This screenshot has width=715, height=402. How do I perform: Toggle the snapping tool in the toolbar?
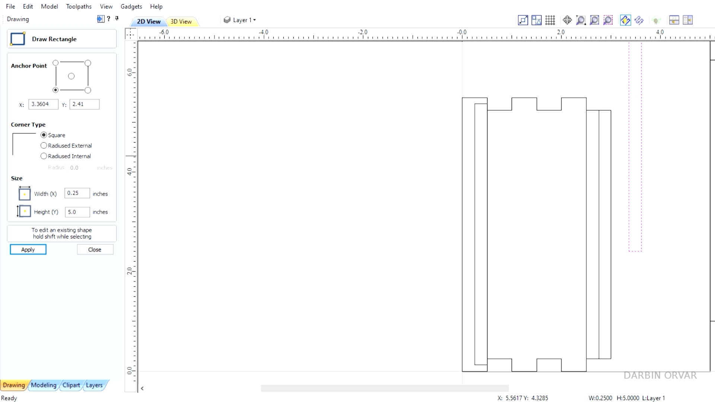click(625, 20)
